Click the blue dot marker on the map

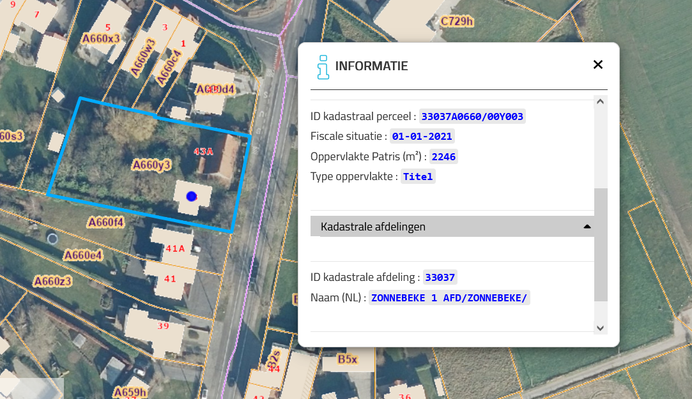click(x=190, y=197)
